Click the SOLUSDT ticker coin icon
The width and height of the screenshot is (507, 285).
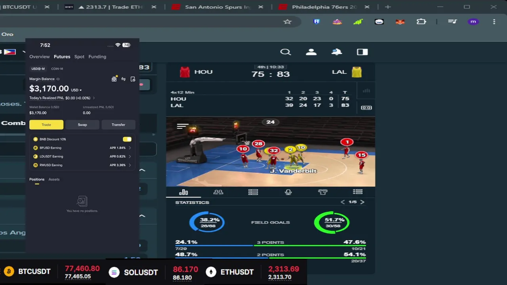[114, 272]
